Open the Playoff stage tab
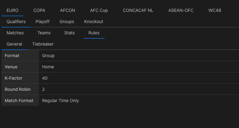The width and height of the screenshot is (239, 128). tap(42, 22)
